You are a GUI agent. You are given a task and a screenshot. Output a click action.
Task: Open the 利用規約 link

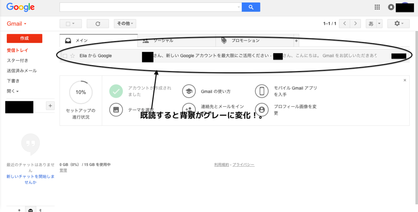pyautogui.click(x=222, y=165)
